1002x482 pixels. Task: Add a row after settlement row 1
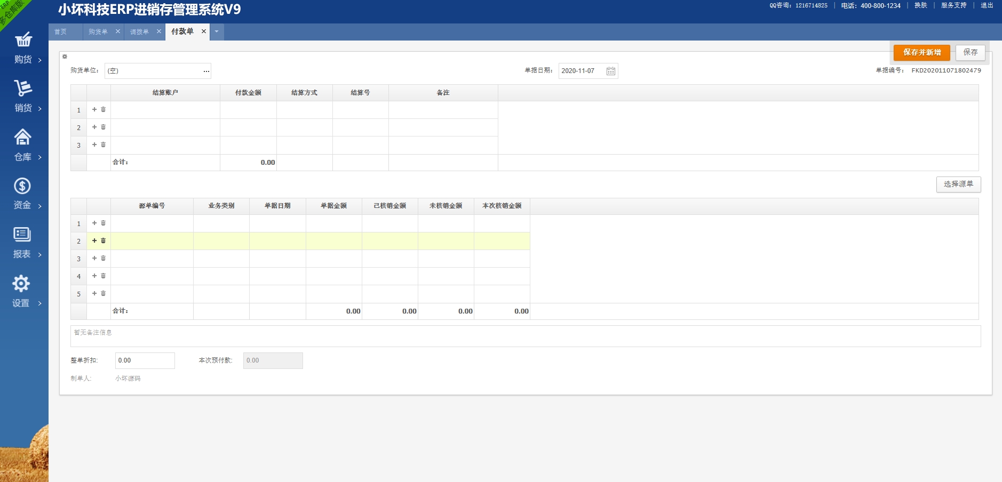(94, 109)
